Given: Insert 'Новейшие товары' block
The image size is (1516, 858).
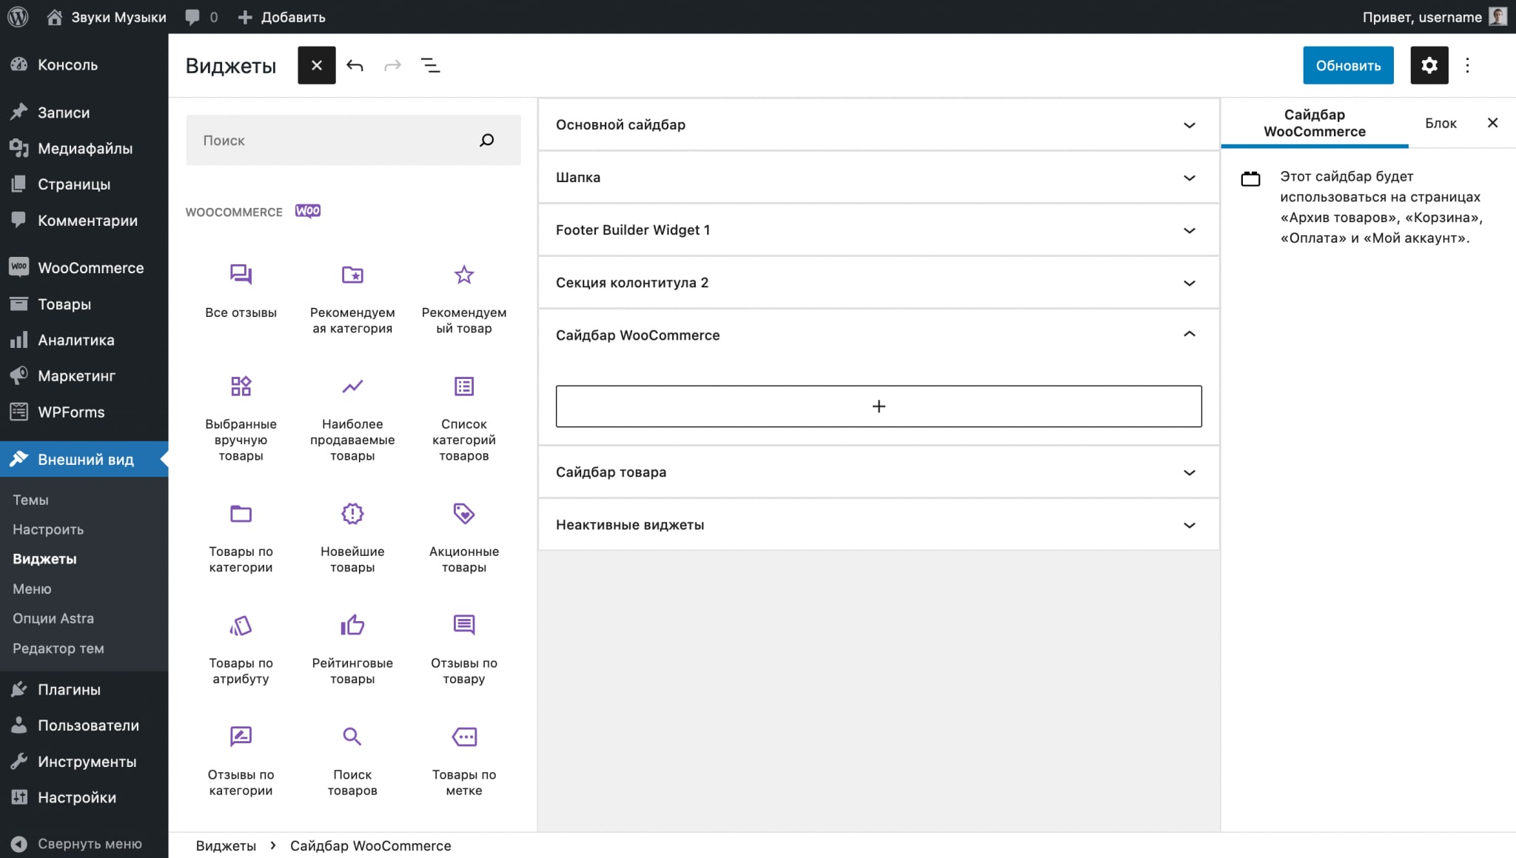Looking at the screenshot, I should (352, 538).
